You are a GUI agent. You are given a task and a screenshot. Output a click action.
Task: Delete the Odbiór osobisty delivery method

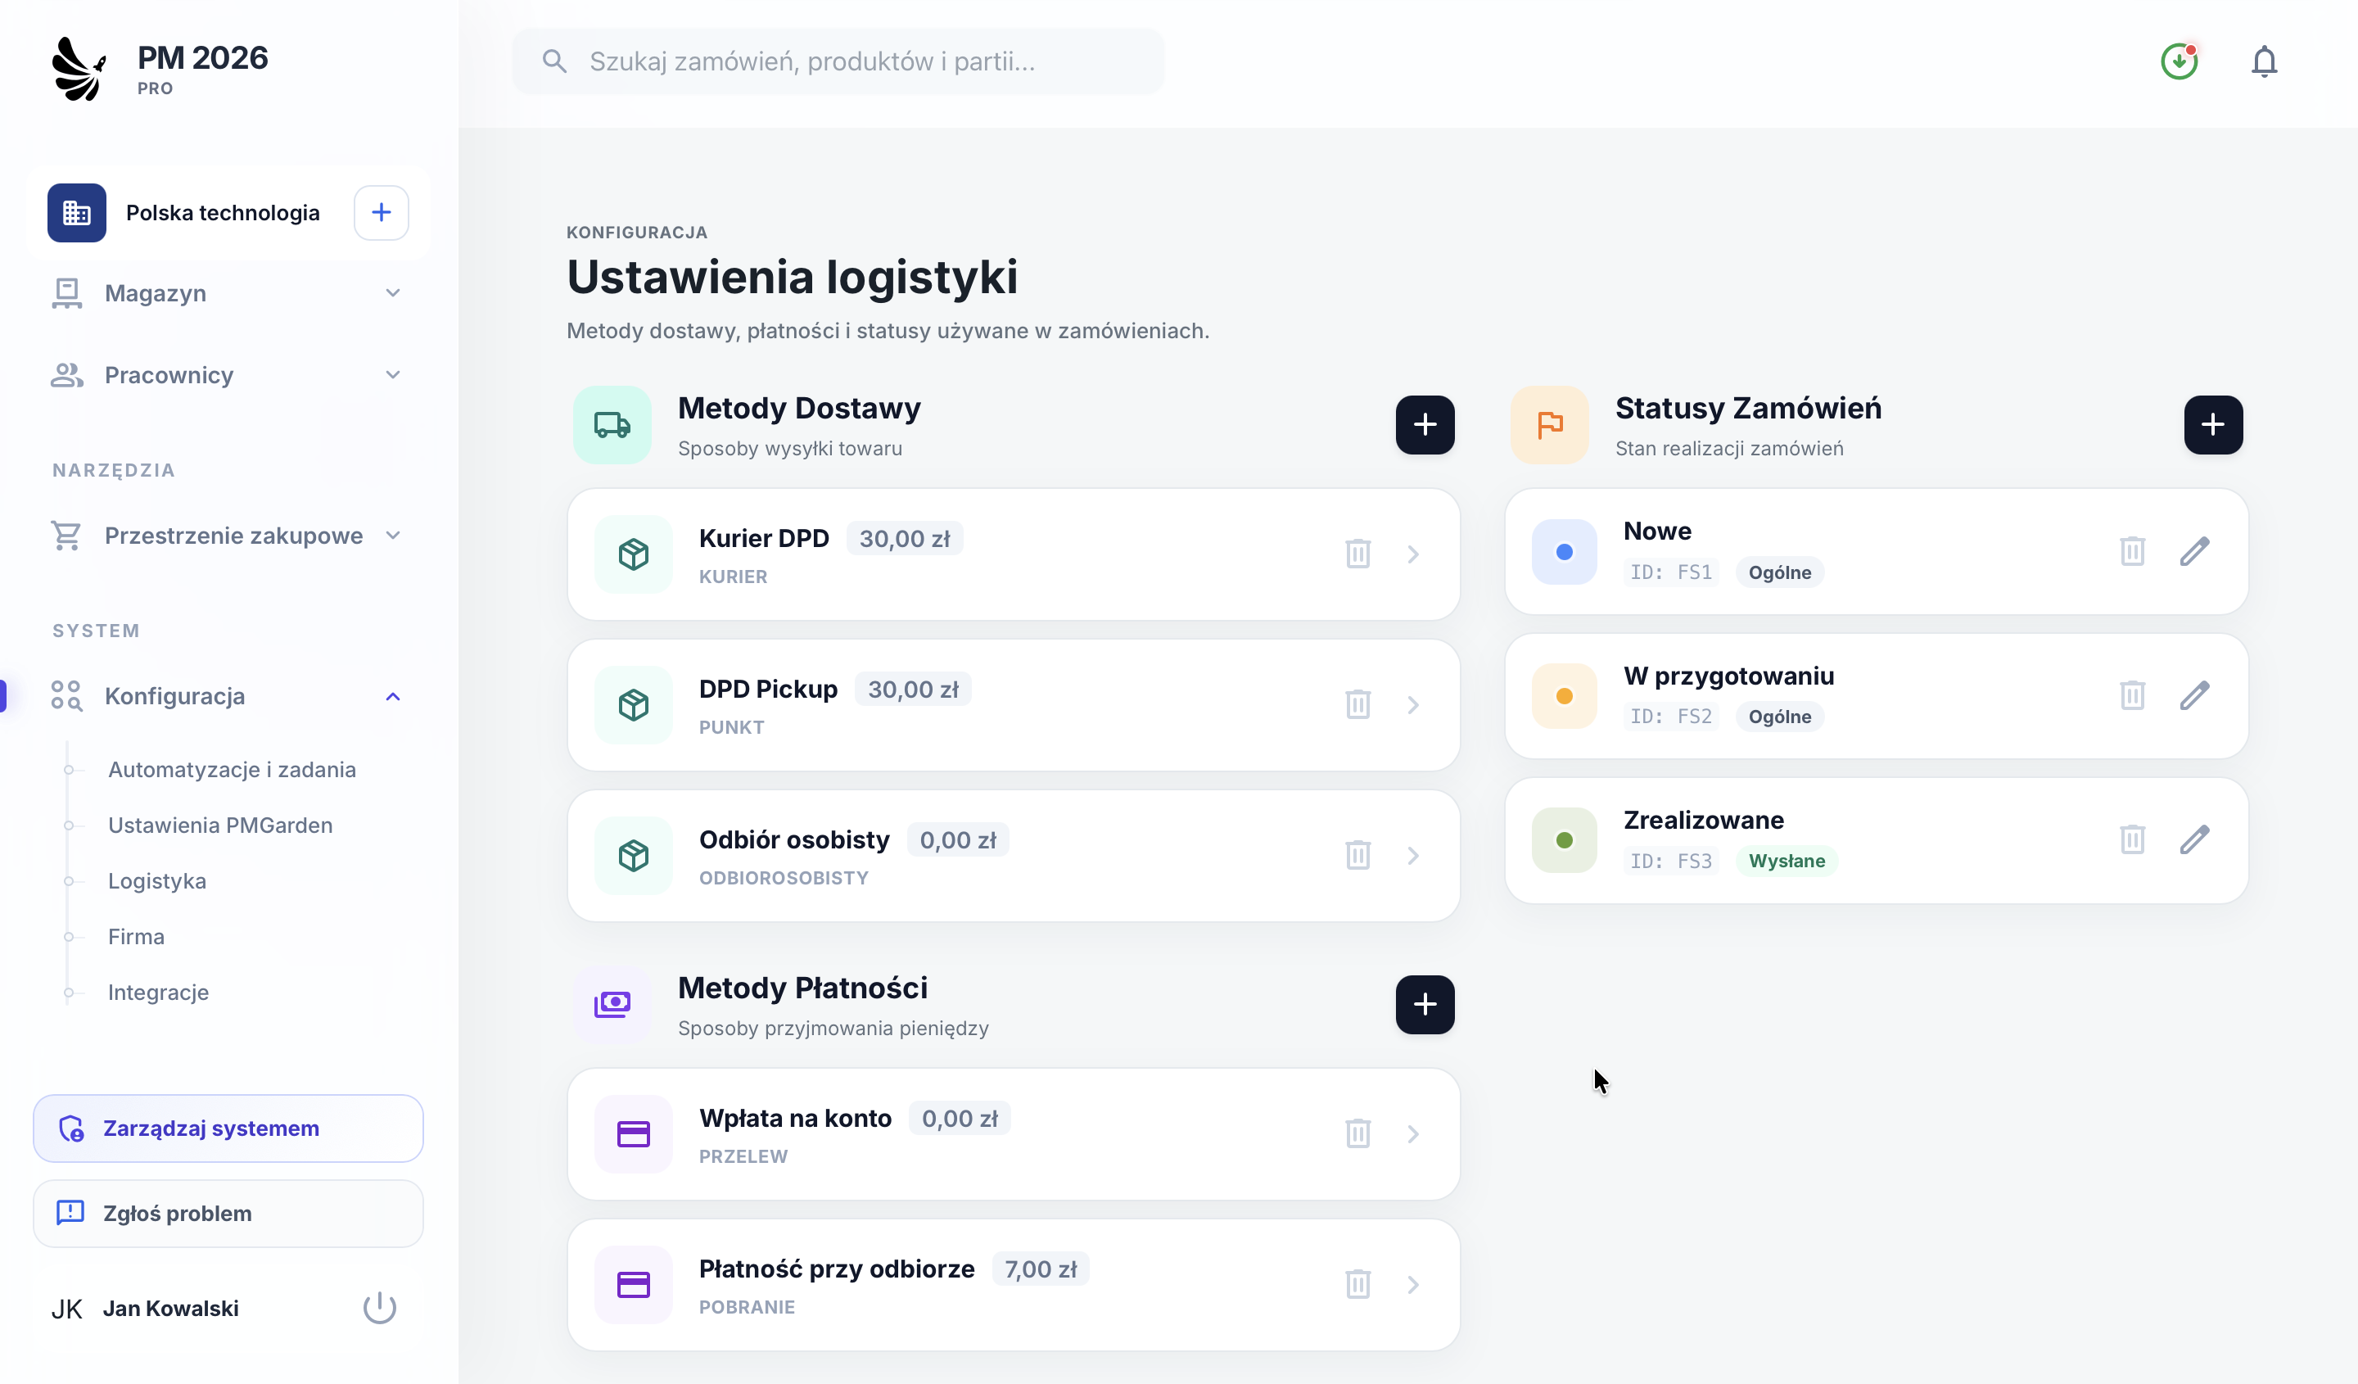(1357, 855)
